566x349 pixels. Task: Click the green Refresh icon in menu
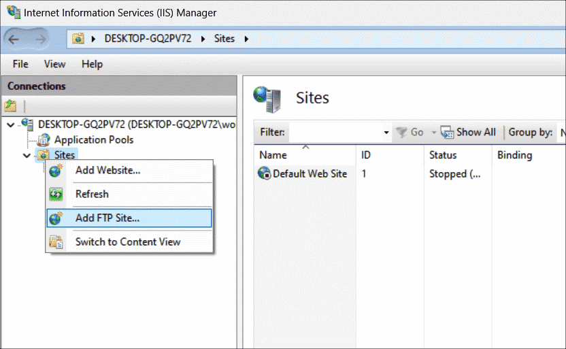coord(56,194)
